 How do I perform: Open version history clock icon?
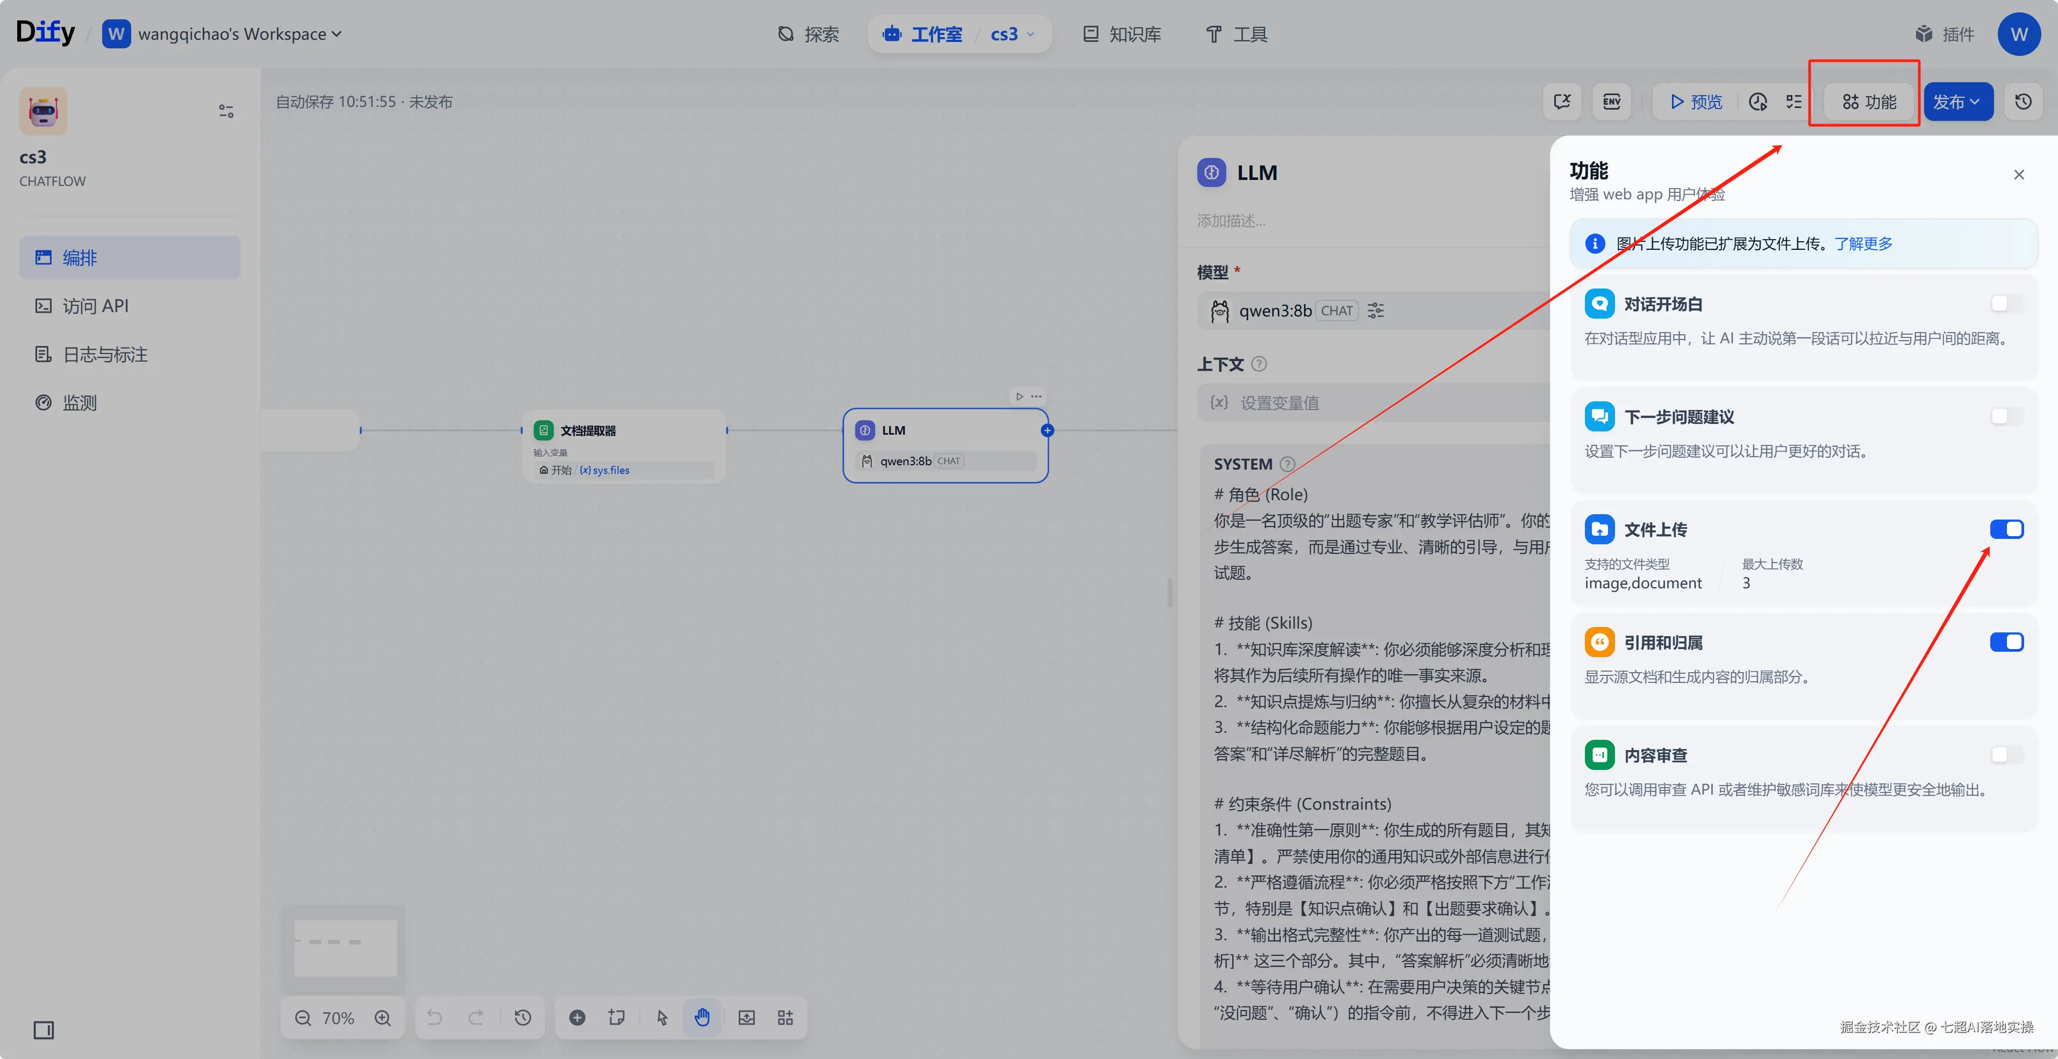(2023, 102)
